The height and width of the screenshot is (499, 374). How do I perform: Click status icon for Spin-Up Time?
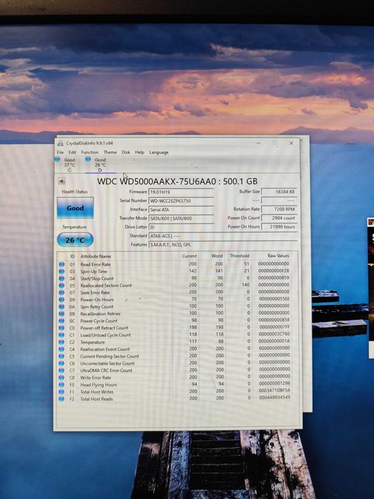(x=62, y=271)
